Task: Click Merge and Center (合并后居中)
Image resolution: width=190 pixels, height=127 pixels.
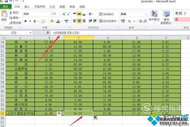Action: pyautogui.click(x=108, y=21)
